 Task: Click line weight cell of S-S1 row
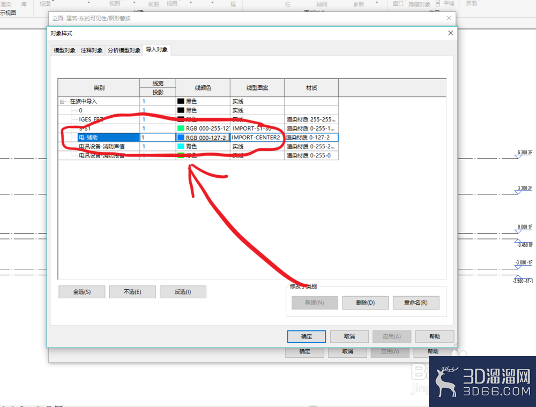point(158,129)
